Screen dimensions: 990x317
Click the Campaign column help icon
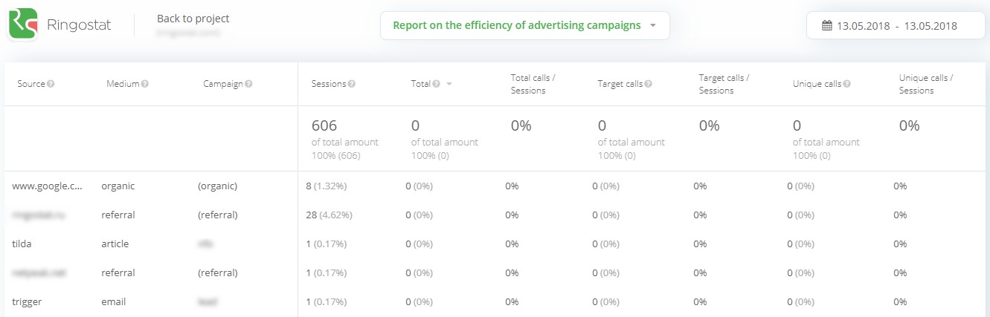[248, 84]
